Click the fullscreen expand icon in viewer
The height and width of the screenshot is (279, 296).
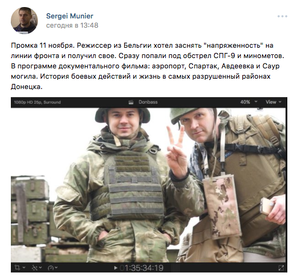pos(281,268)
